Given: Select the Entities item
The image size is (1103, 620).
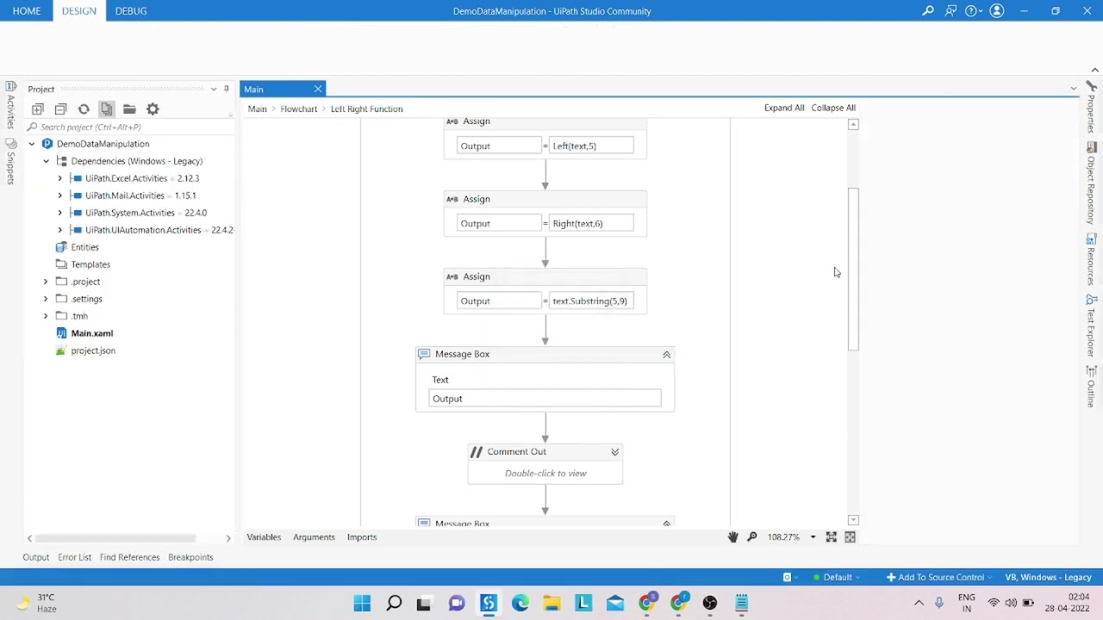Looking at the screenshot, I should pyautogui.click(x=84, y=247).
